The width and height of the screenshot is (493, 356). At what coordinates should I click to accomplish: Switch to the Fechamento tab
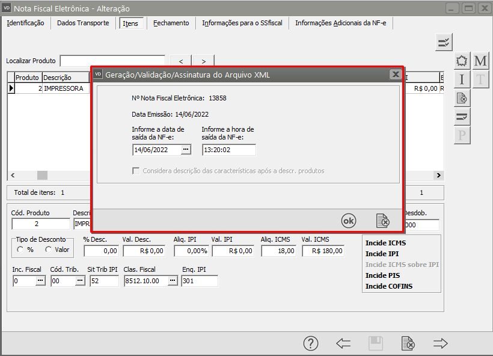click(x=171, y=23)
